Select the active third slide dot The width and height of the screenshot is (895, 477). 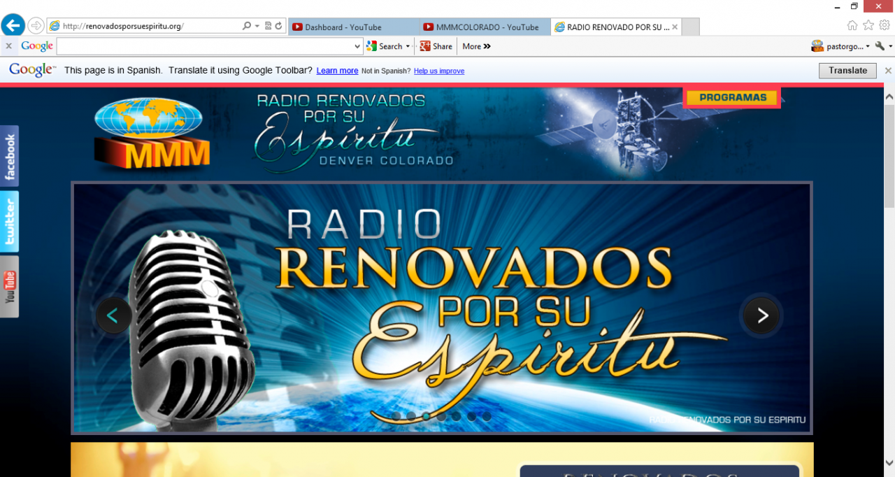(x=426, y=416)
